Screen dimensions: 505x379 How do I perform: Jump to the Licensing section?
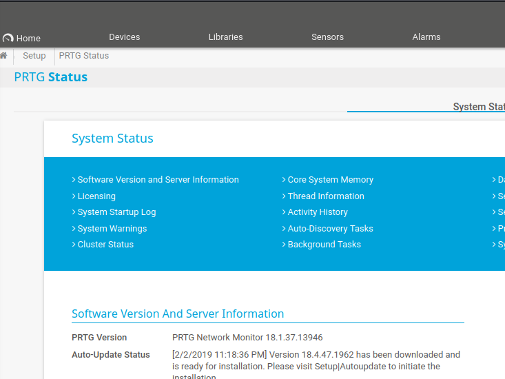click(96, 196)
